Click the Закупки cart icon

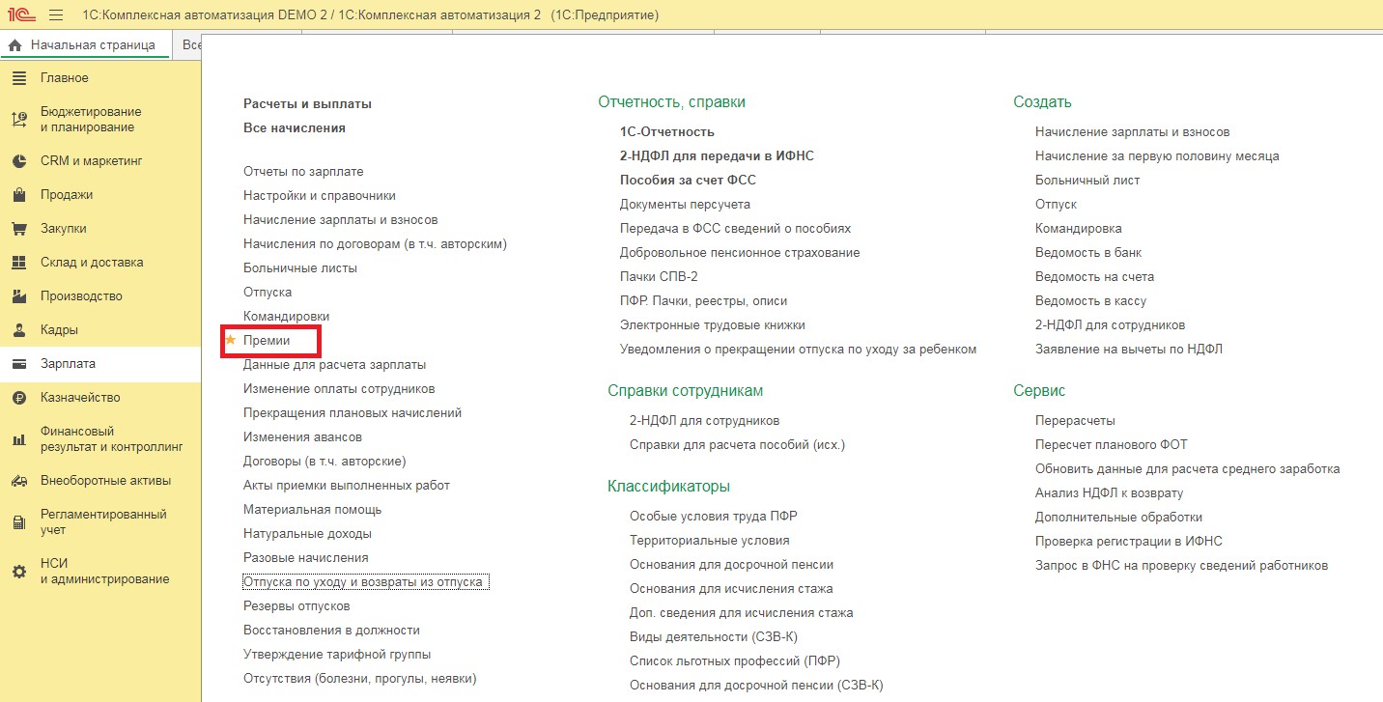tap(18, 229)
